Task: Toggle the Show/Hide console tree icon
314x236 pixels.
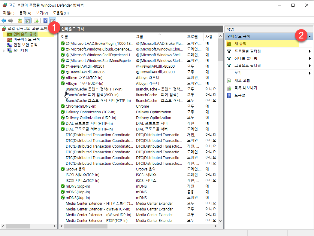Action: [27, 20]
